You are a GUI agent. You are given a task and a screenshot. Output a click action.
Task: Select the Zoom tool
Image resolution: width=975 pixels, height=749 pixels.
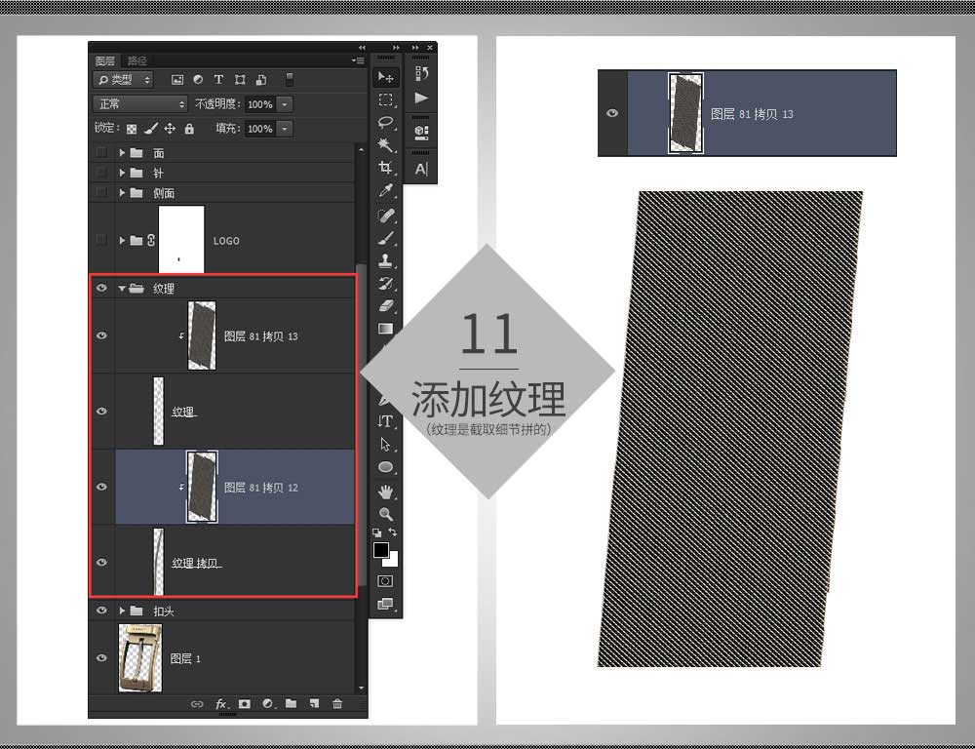[x=385, y=514]
